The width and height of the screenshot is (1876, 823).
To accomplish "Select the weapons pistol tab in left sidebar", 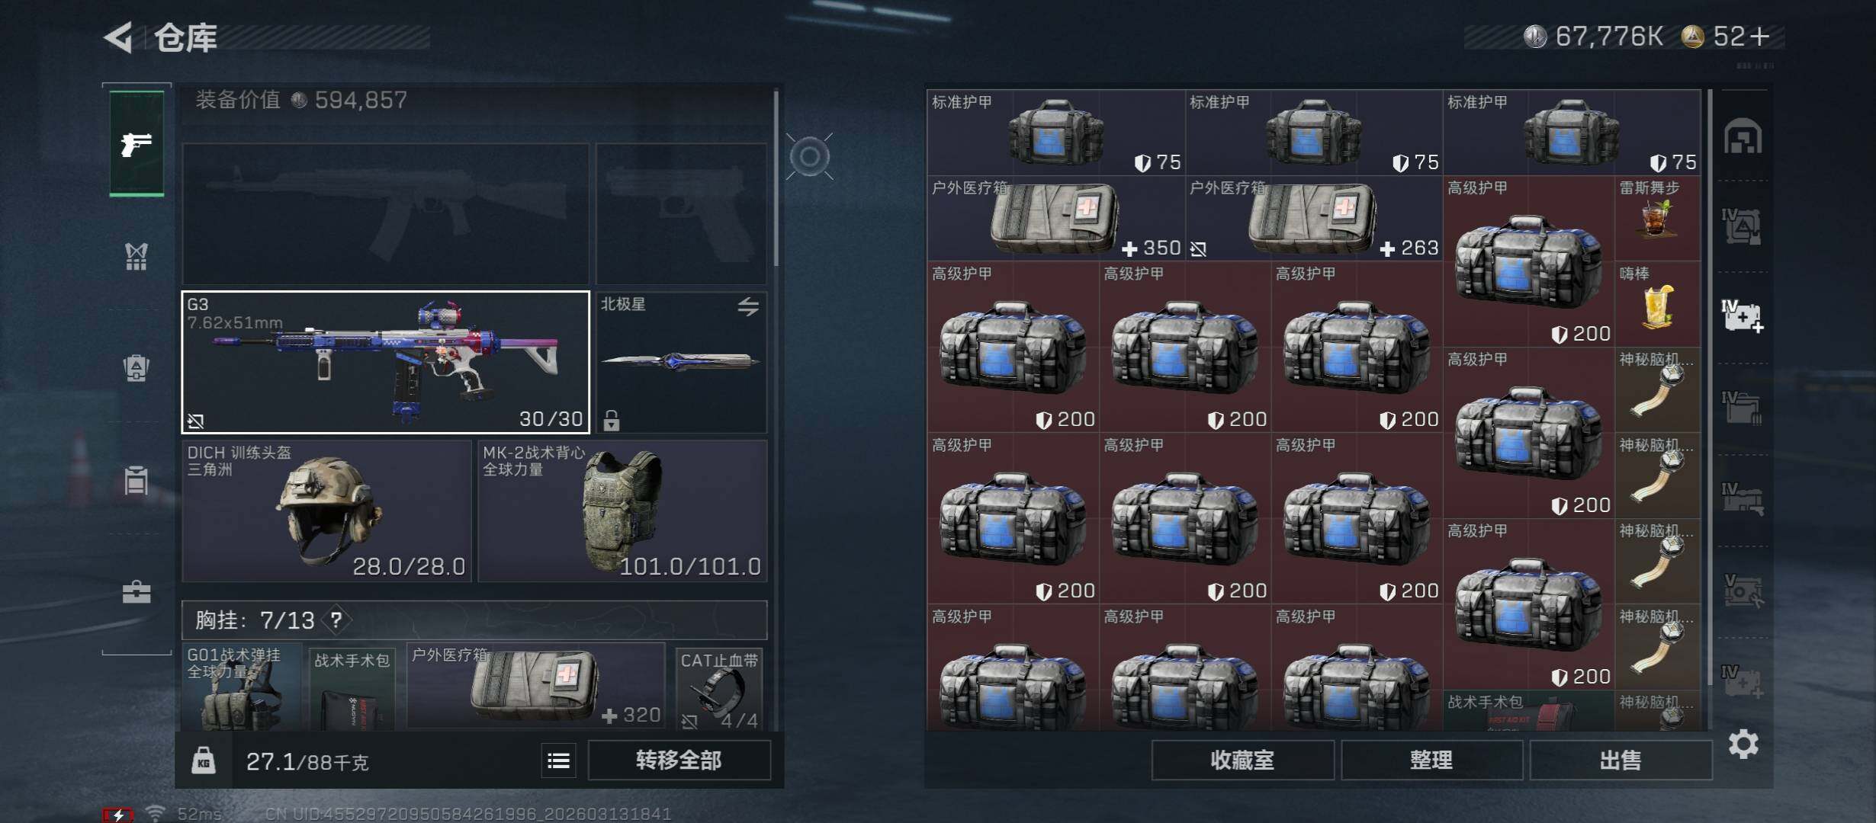I will click(x=137, y=143).
